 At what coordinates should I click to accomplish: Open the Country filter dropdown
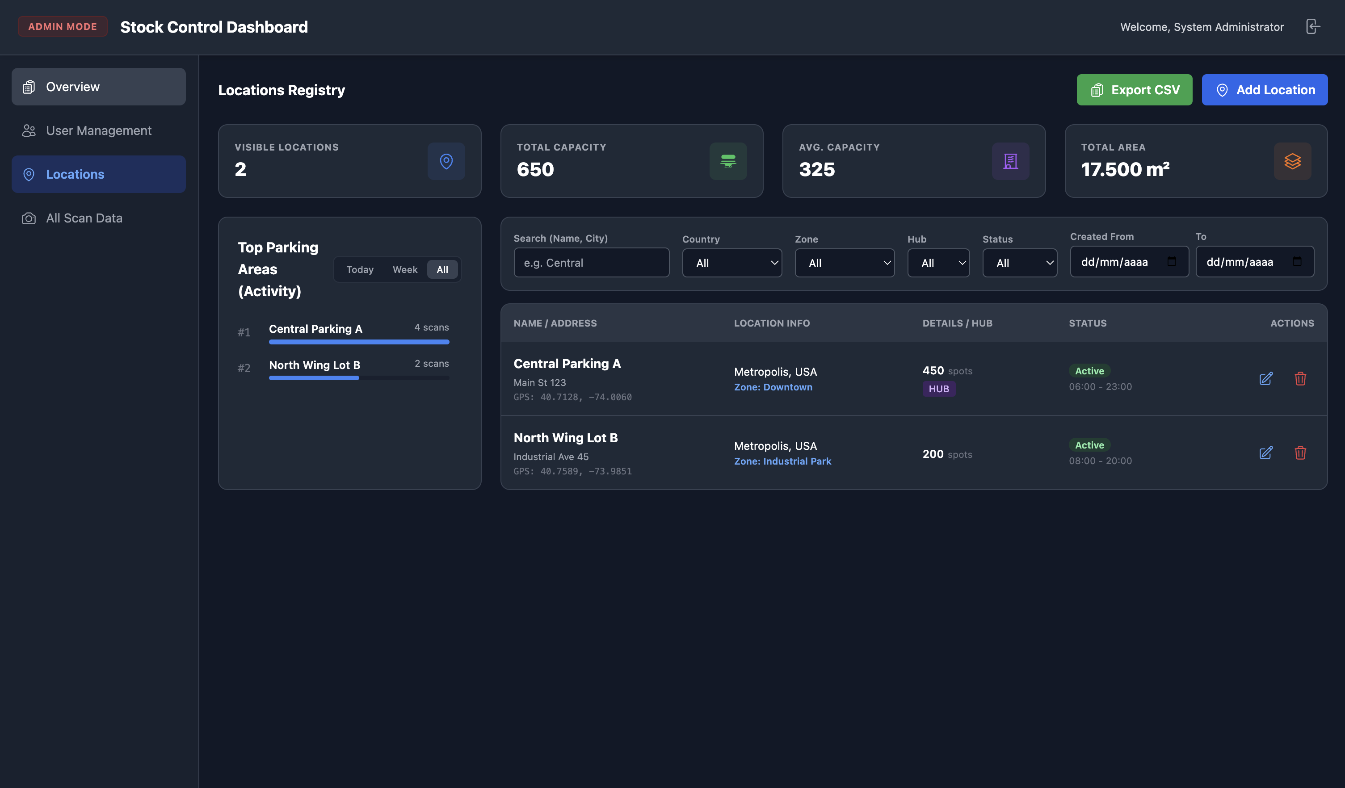pos(732,263)
